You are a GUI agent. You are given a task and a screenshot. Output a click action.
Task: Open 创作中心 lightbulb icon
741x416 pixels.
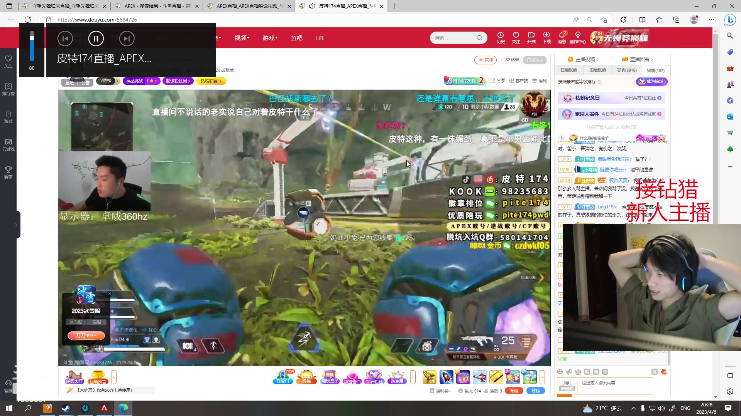point(578,38)
